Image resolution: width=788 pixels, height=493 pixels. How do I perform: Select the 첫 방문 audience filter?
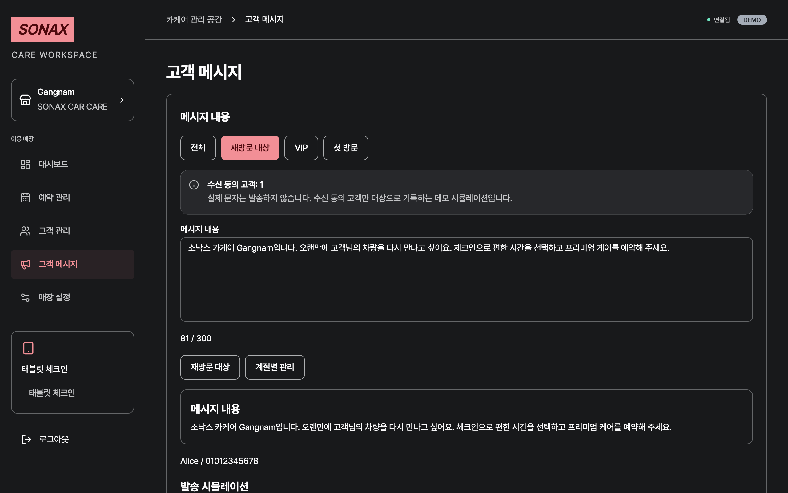coord(345,148)
